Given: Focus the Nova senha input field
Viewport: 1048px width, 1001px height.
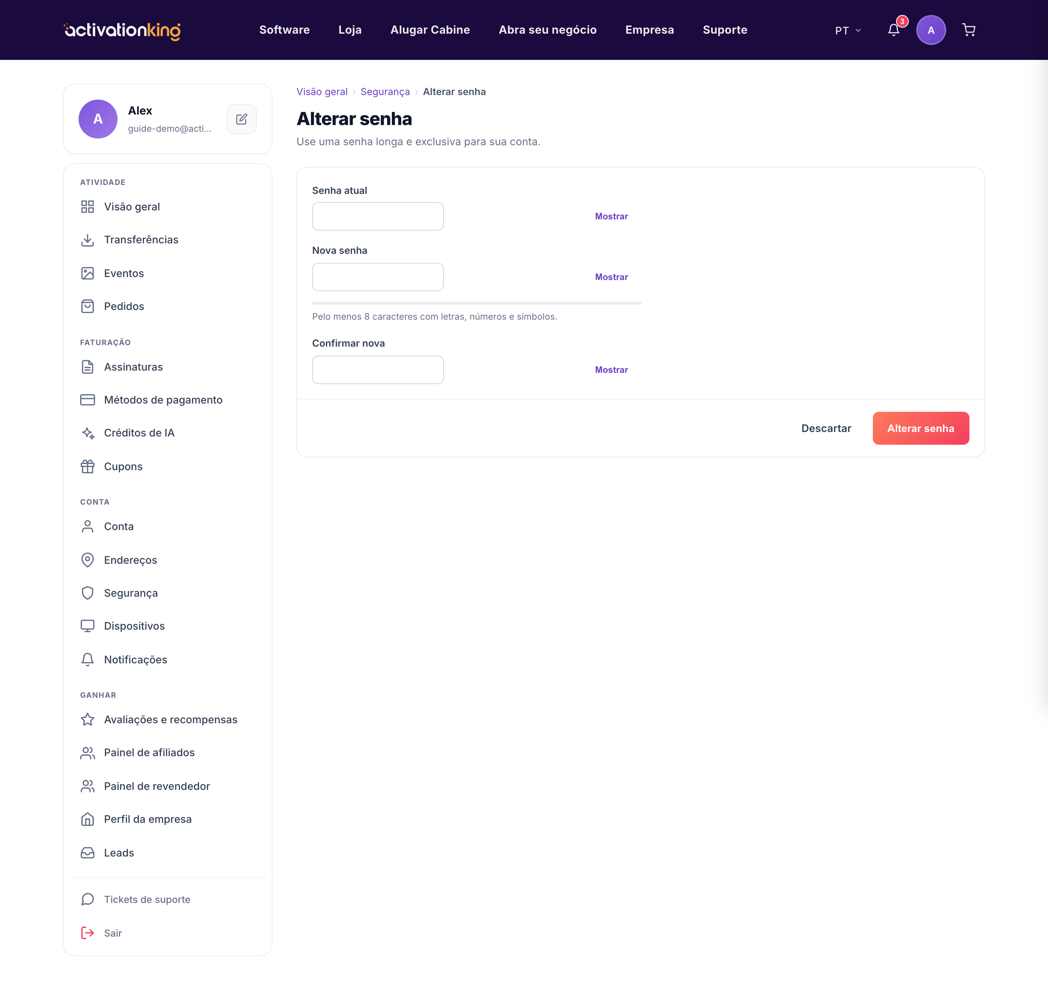Looking at the screenshot, I should [x=378, y=277].
